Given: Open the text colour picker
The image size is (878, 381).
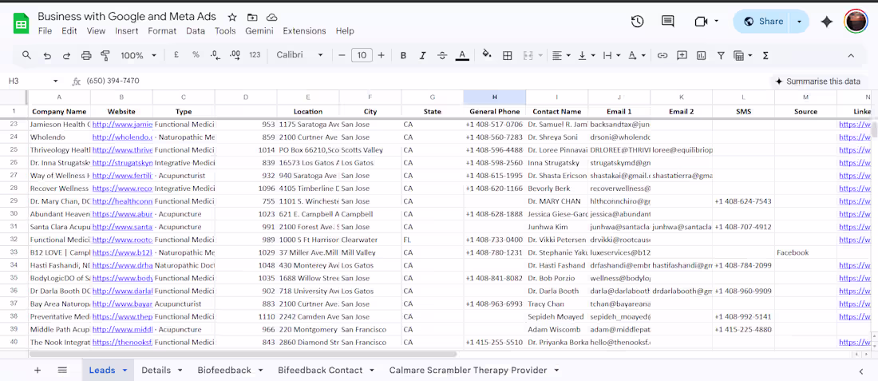Looking at the screenshot, I should (461, 55).
